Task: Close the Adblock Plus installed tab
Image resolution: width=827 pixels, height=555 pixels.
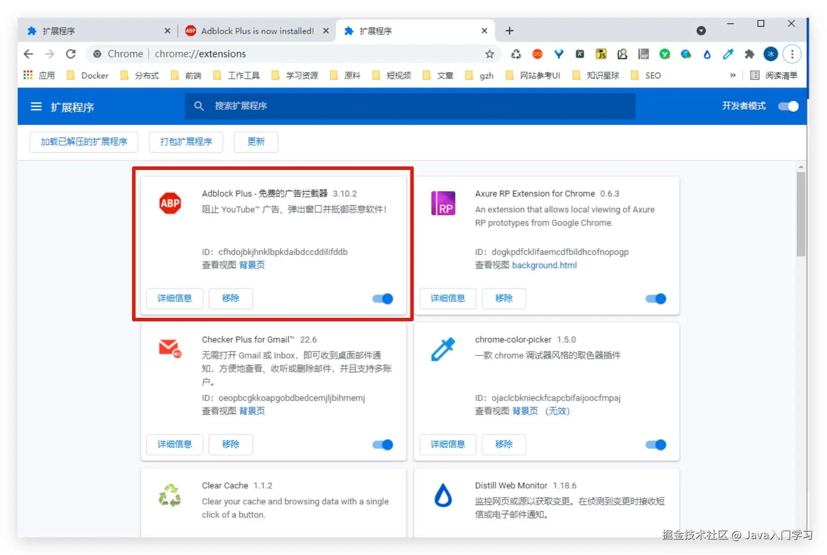Action: [326, 31]
